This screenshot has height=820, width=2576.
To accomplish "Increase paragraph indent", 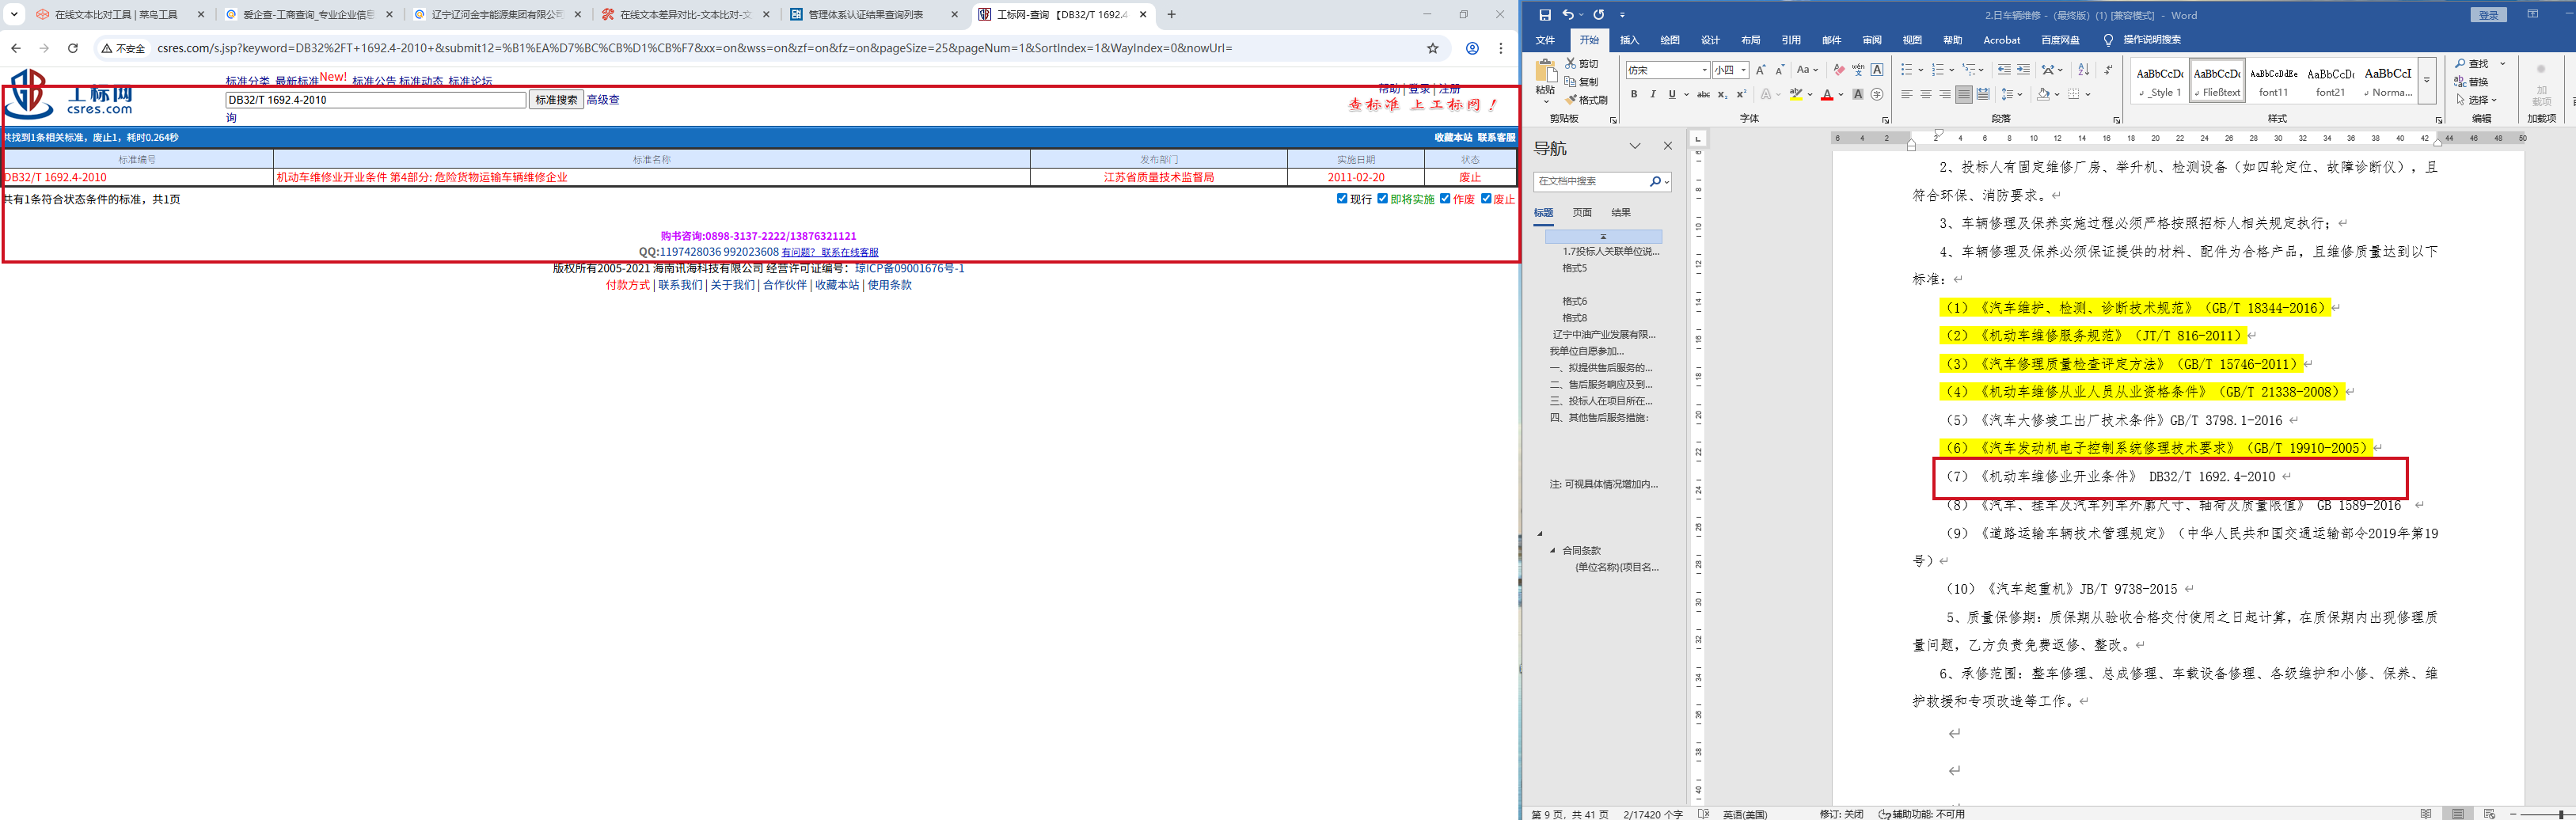I will click(2023, 70).
